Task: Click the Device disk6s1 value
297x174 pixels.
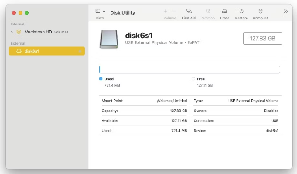Action: click(272, 131)
